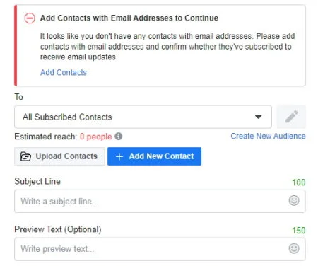
Task: Click the Preview Text (Optional) label
Action: coord(58,229)
